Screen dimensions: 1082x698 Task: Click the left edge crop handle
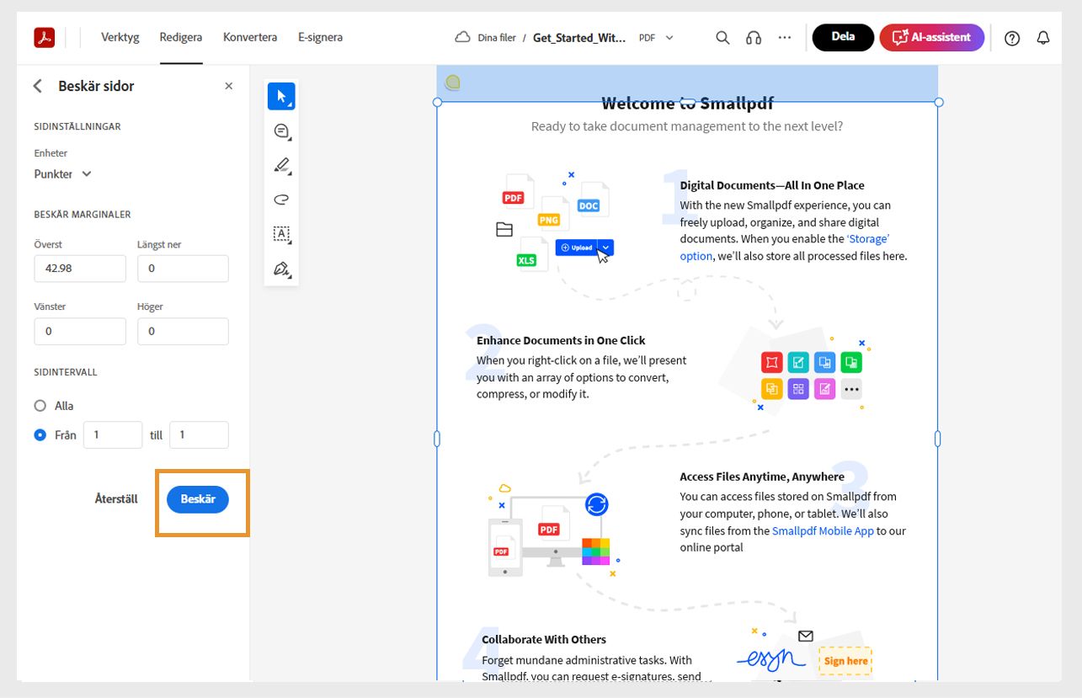point(437,439)
